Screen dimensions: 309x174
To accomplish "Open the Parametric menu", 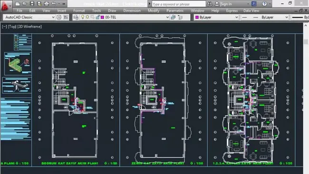I will pyautogui.click(x=175, y=10).
